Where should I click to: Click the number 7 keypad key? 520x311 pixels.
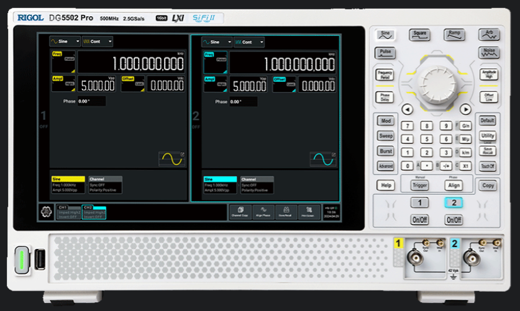pos(407,126)
